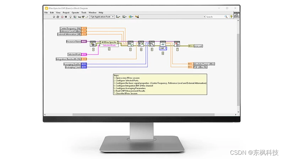Click the vertical scrollbar down arrow

[x=238, y=112]
